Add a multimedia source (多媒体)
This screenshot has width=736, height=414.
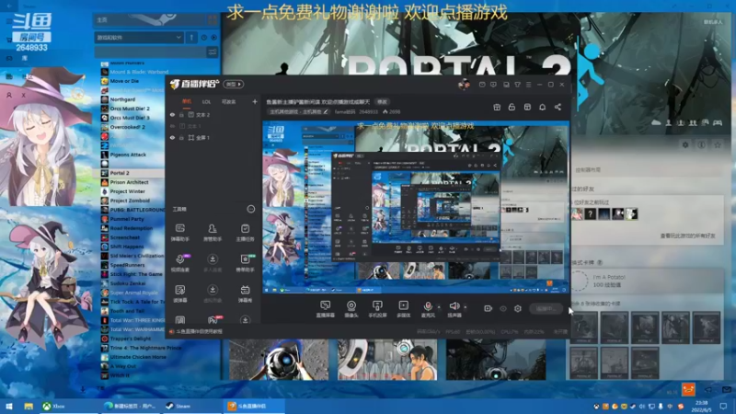[404, 309]
